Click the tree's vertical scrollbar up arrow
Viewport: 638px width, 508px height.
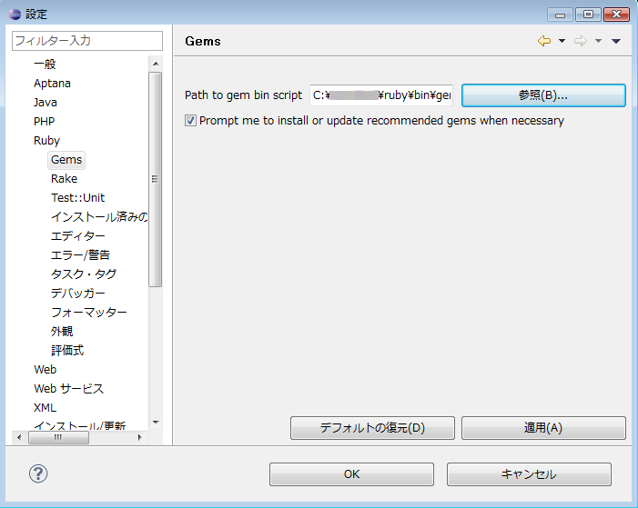[x=156, y=64]
